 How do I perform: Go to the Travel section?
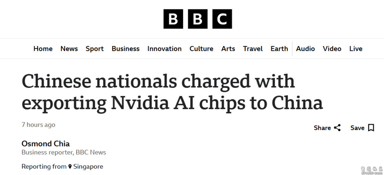pyautogui.click(x=253, y=49)
